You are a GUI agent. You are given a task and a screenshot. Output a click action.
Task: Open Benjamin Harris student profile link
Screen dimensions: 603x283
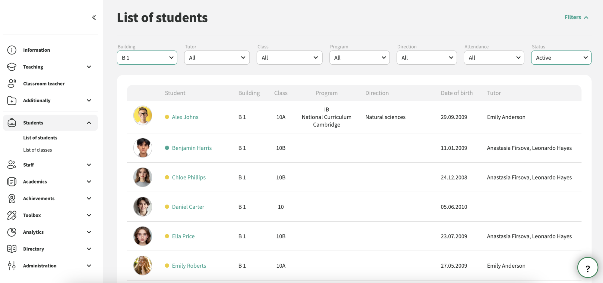pos(192,148)
